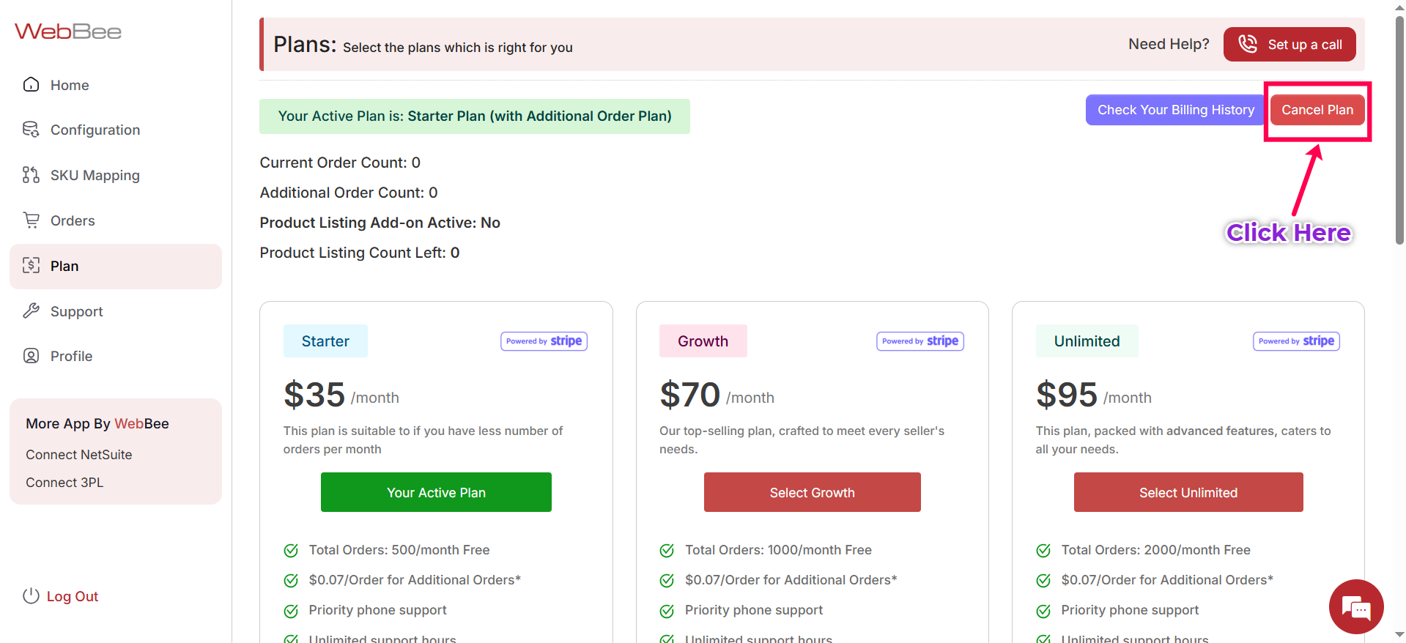
Task: Click the Support wrench icon
Action: pos(31,311)
